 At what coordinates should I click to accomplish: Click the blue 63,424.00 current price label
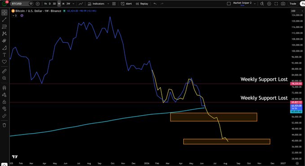(296, 107)
